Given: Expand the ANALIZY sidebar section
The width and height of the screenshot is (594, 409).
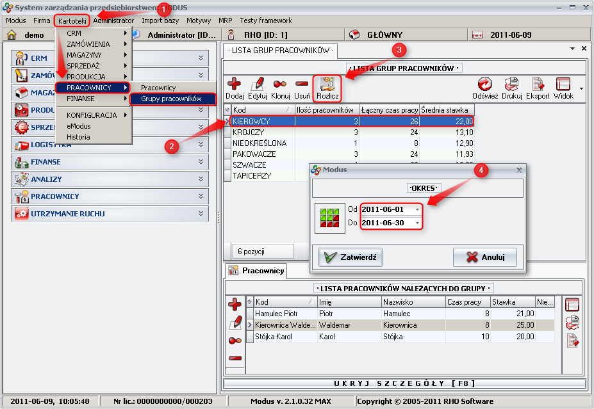Looking at the screenshot, I should click(x=201, y=179).
